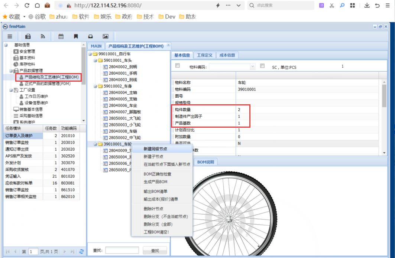The width and height of the screenshot is (395, 258).
Task: Click the blue magnifier icon
Action: [342, 5]
